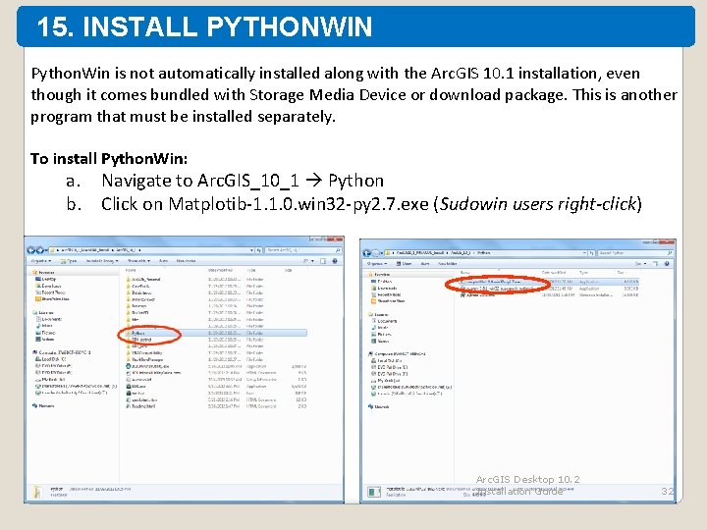This screenshot has width=707, height=530.
Task: Open Include in library dropdown in left window
Action: pyautogui.click(x=101, y=261)
